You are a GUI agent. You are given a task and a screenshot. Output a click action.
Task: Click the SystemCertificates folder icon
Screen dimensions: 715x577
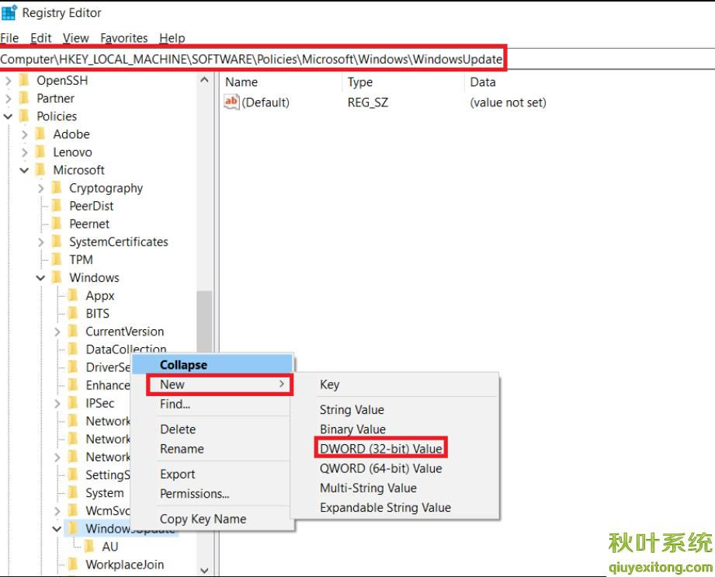click(57, 242)
